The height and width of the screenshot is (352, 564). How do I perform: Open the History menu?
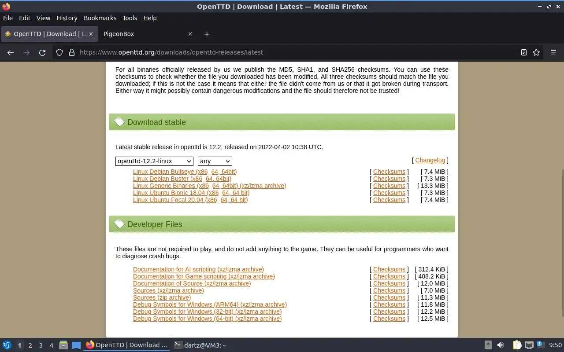click(67, 18)
